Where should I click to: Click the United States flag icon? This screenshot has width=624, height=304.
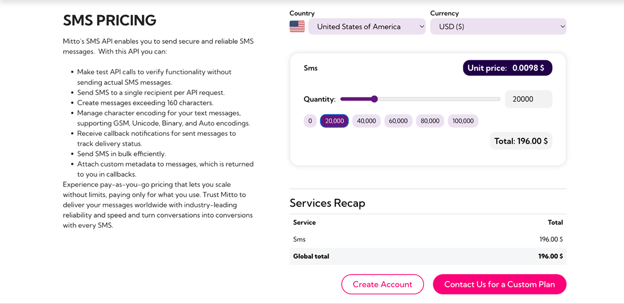[297, 27]
